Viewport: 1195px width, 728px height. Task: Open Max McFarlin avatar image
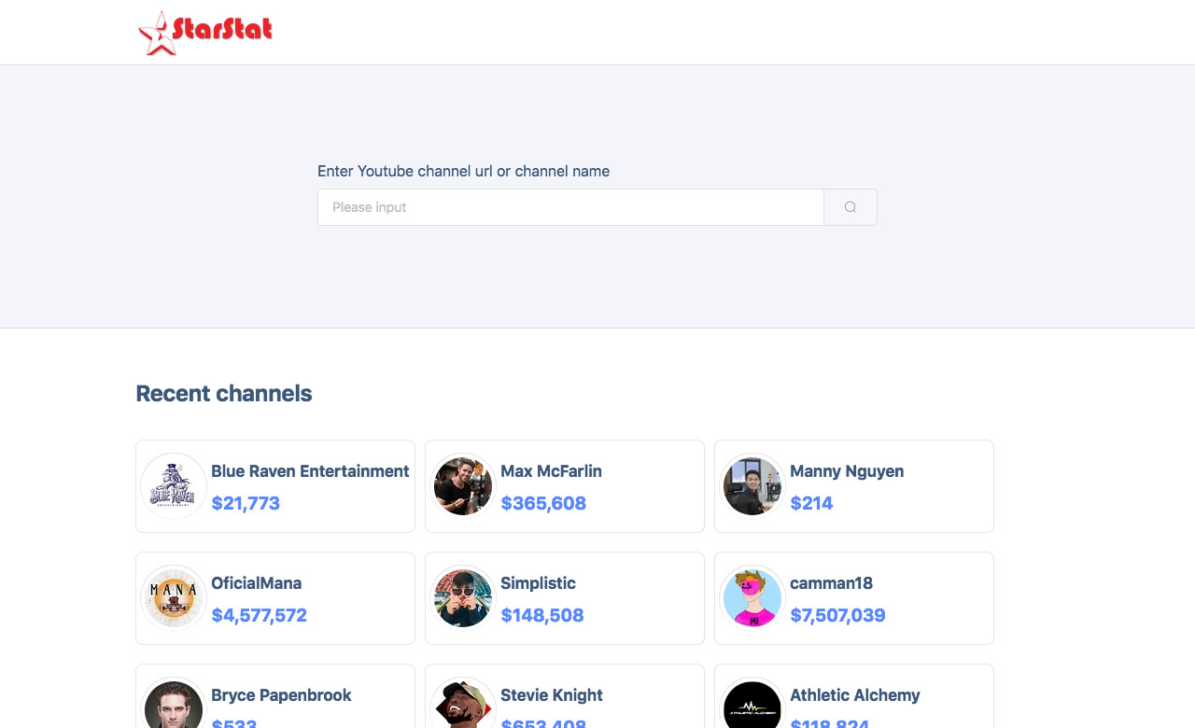(x=463, y=486)
